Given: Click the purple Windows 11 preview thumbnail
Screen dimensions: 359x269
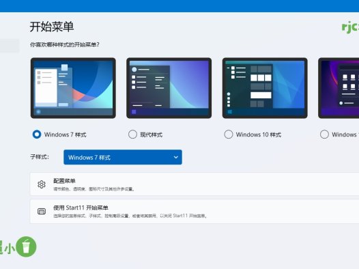Looking at the screenshot, I should tap(339, 88).
